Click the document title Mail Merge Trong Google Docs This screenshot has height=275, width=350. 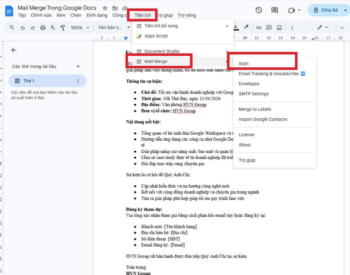57,8
